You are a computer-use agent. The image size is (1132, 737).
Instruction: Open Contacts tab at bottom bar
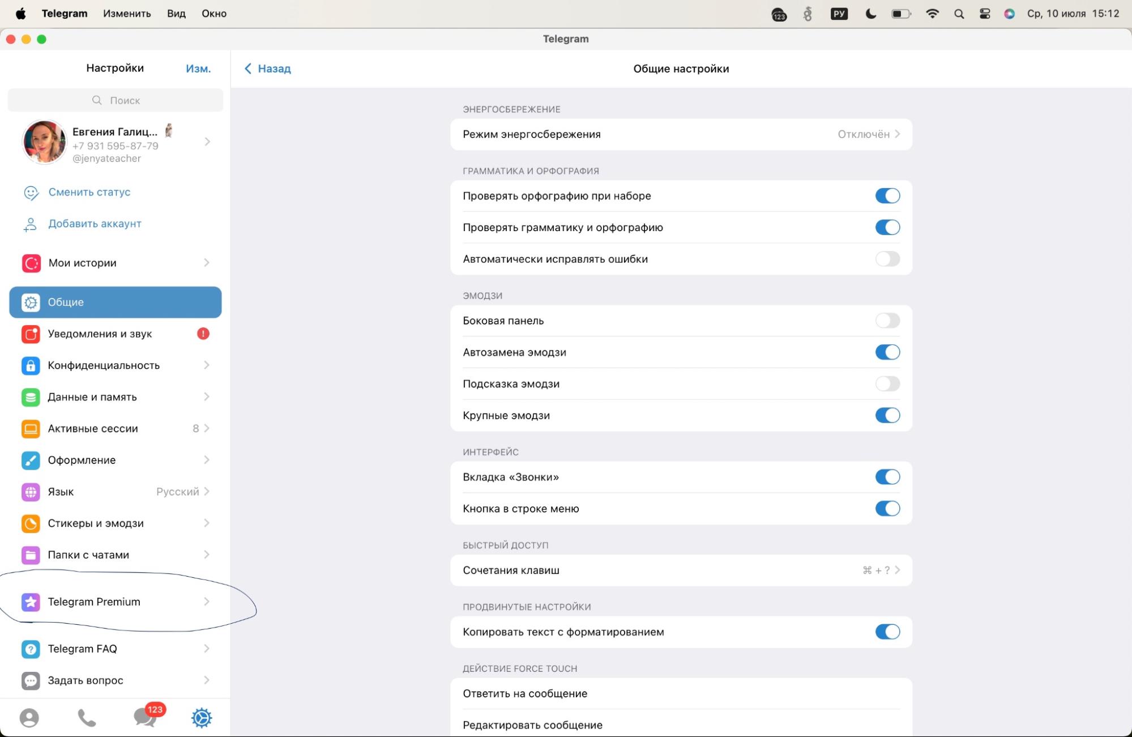[x=29, y=718]
